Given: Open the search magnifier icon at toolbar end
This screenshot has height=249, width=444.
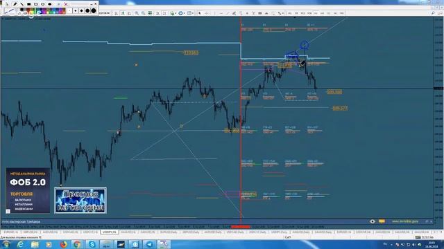Looking at the screenshot, I should pos(433,13).
